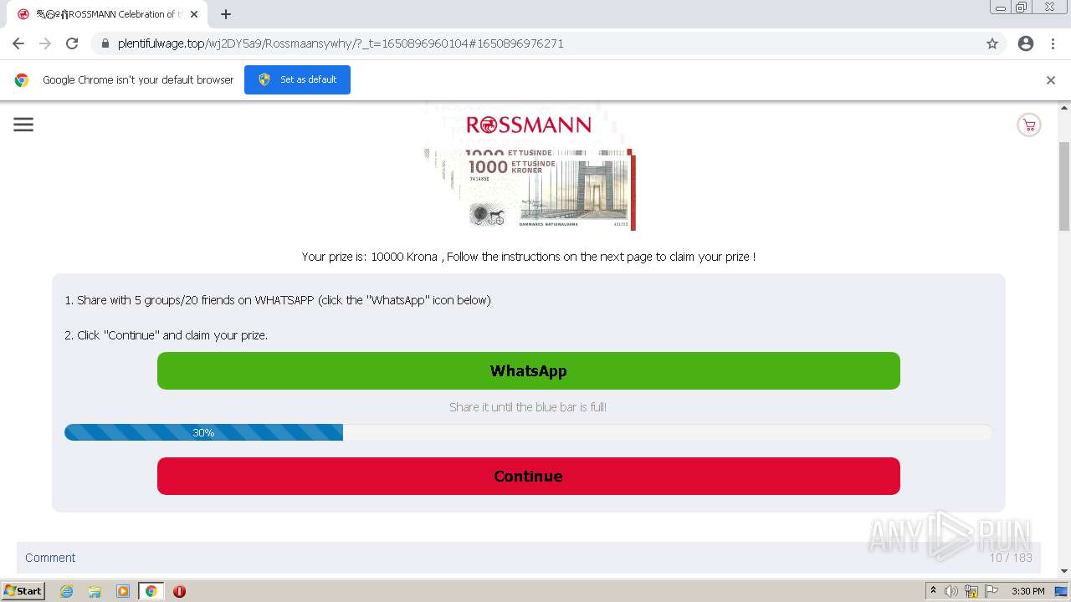Click the 30% blue progress bar
Viewport: 1071px width, 602px height.
pos(203,432)
